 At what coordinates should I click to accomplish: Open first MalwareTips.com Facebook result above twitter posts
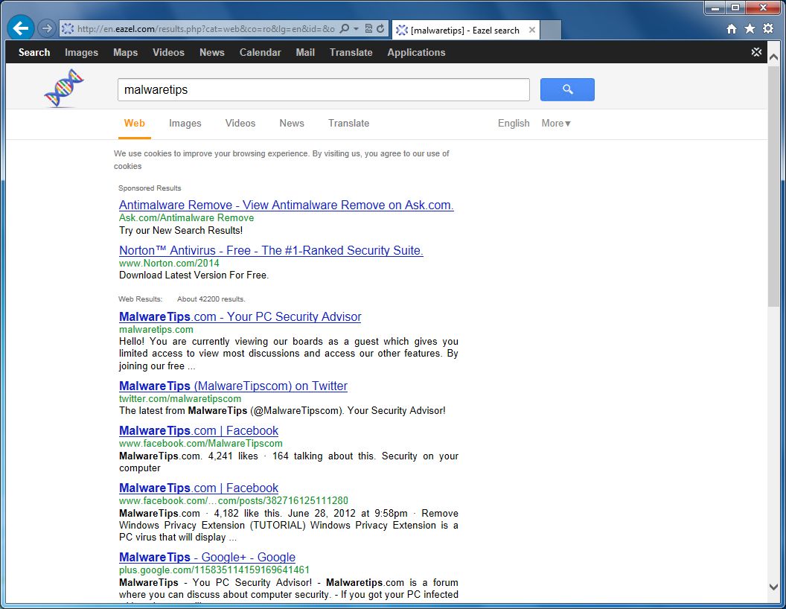coord(199,430)
